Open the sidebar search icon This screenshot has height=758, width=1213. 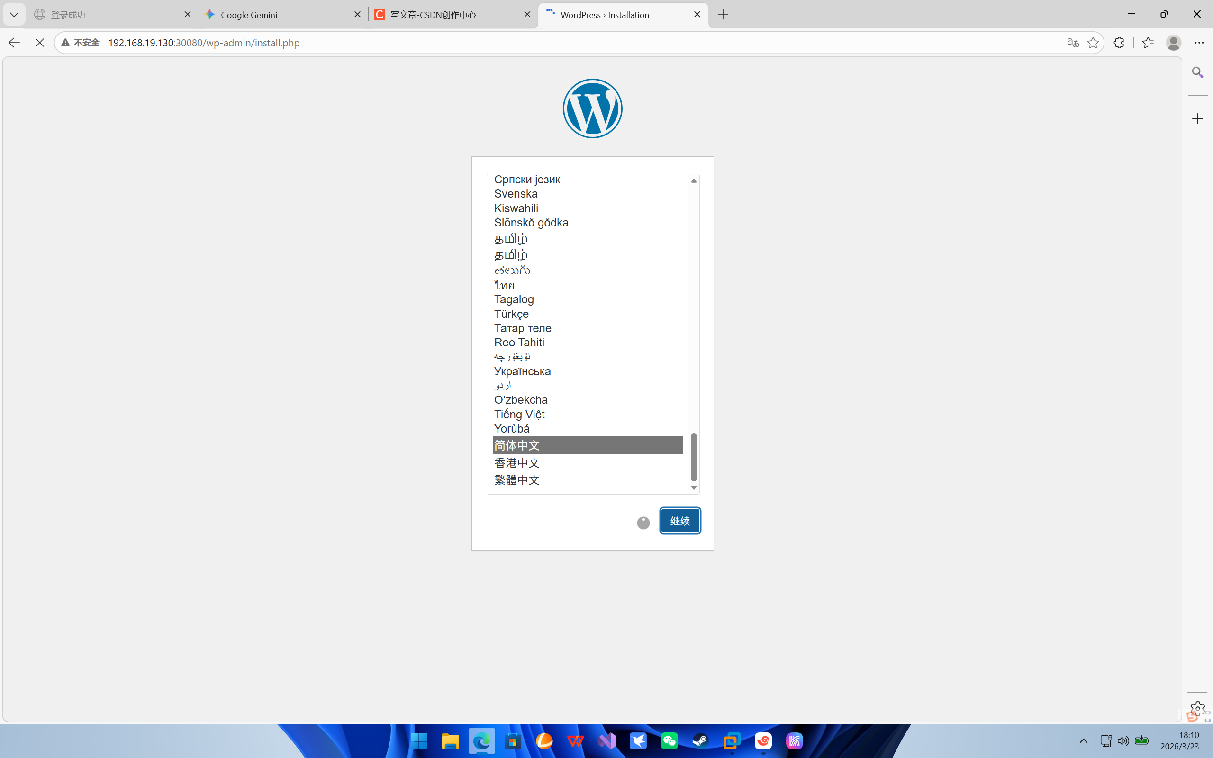click(1197, 72)
